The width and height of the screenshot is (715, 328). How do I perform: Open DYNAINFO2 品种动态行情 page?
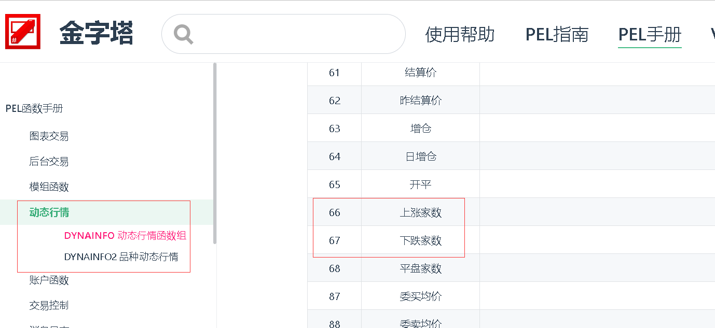click(x=121, y=256)
